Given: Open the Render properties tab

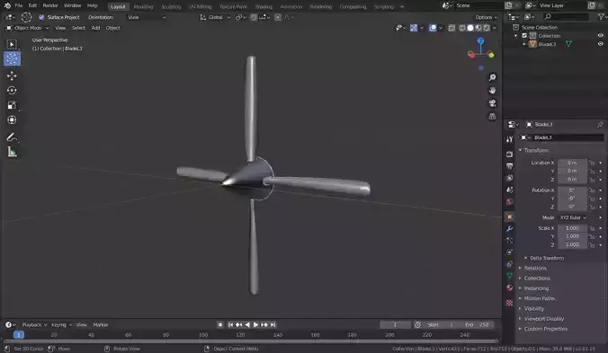Looking at the screenshot, I should (509, 154).
